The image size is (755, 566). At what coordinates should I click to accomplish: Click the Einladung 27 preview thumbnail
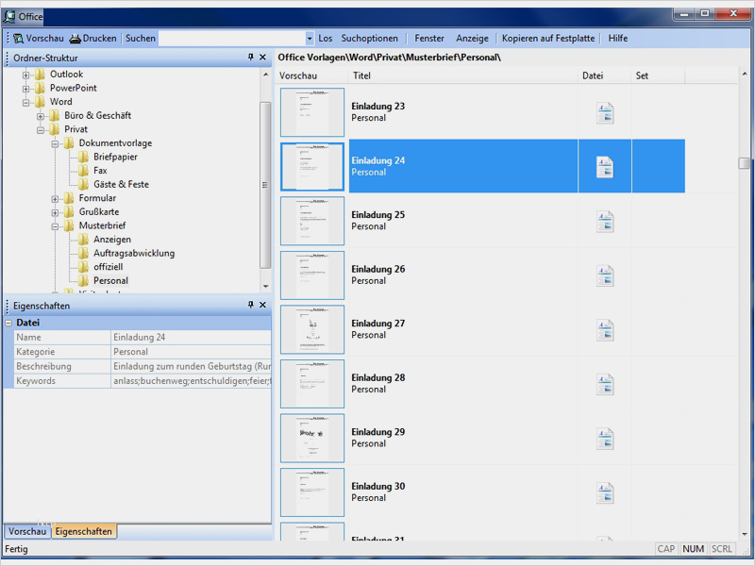point(312,329)
